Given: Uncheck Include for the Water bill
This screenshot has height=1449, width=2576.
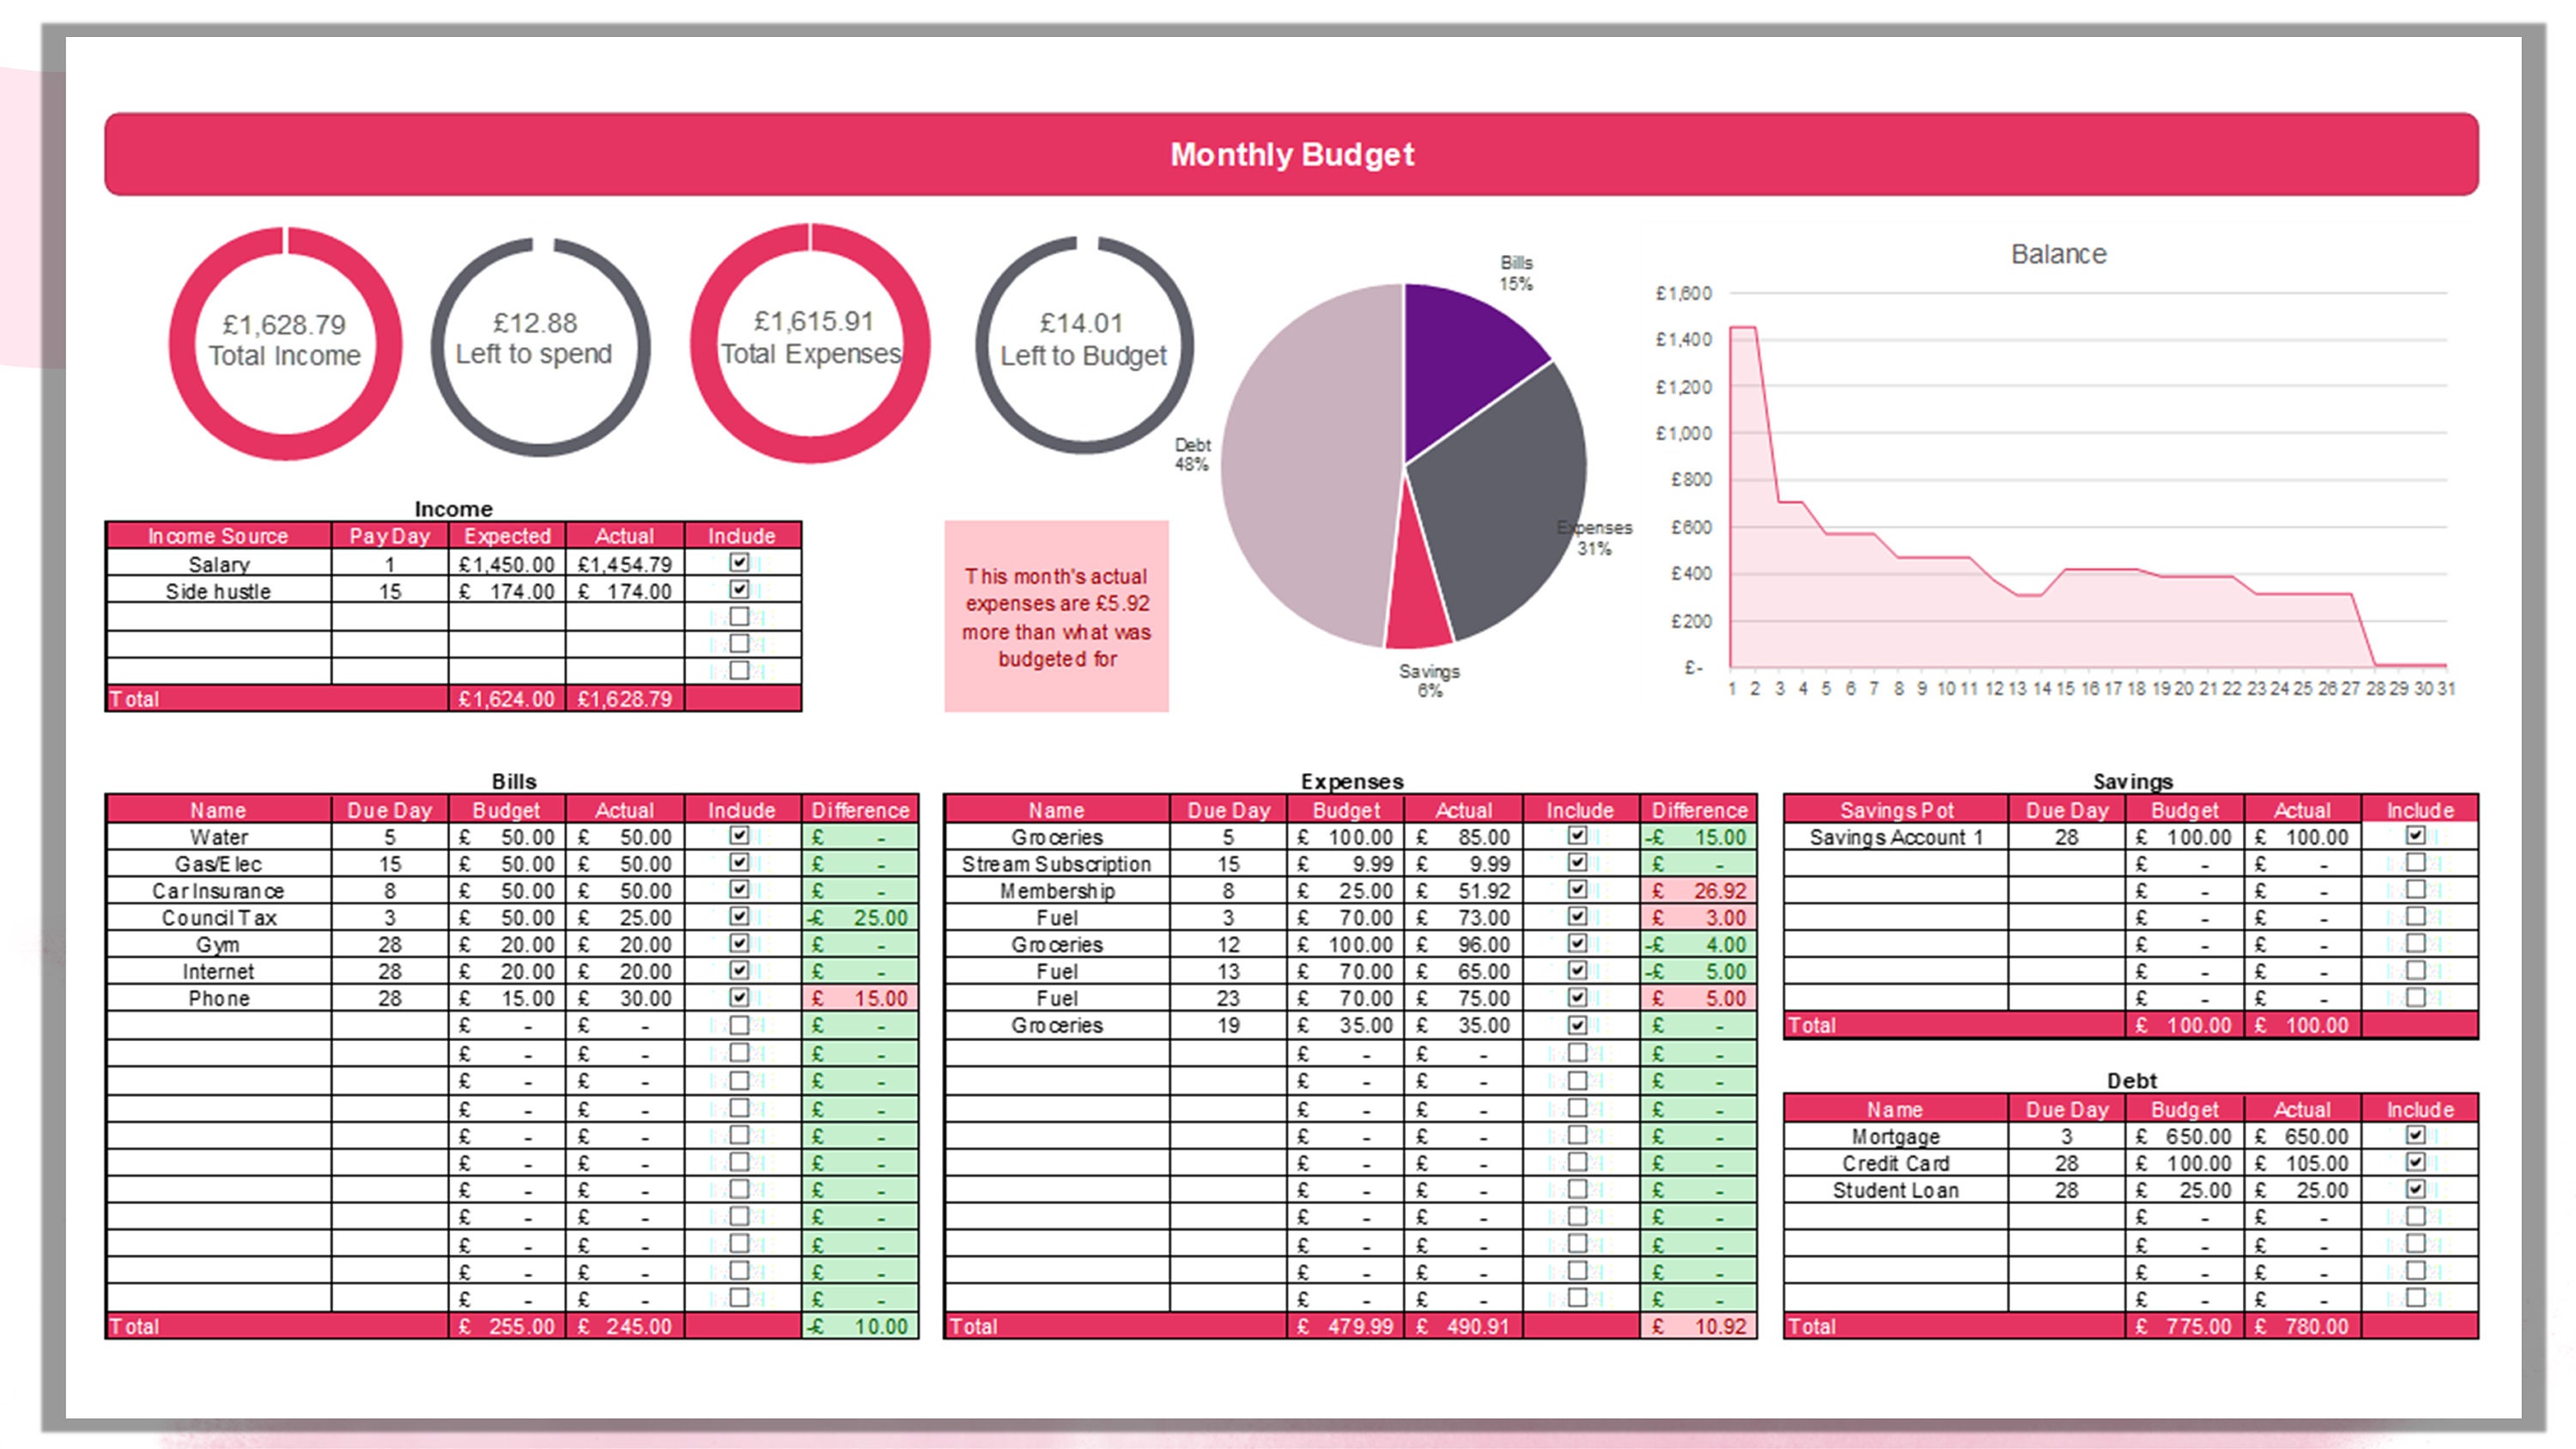Looking at the screenshot, I should (740, 837).
